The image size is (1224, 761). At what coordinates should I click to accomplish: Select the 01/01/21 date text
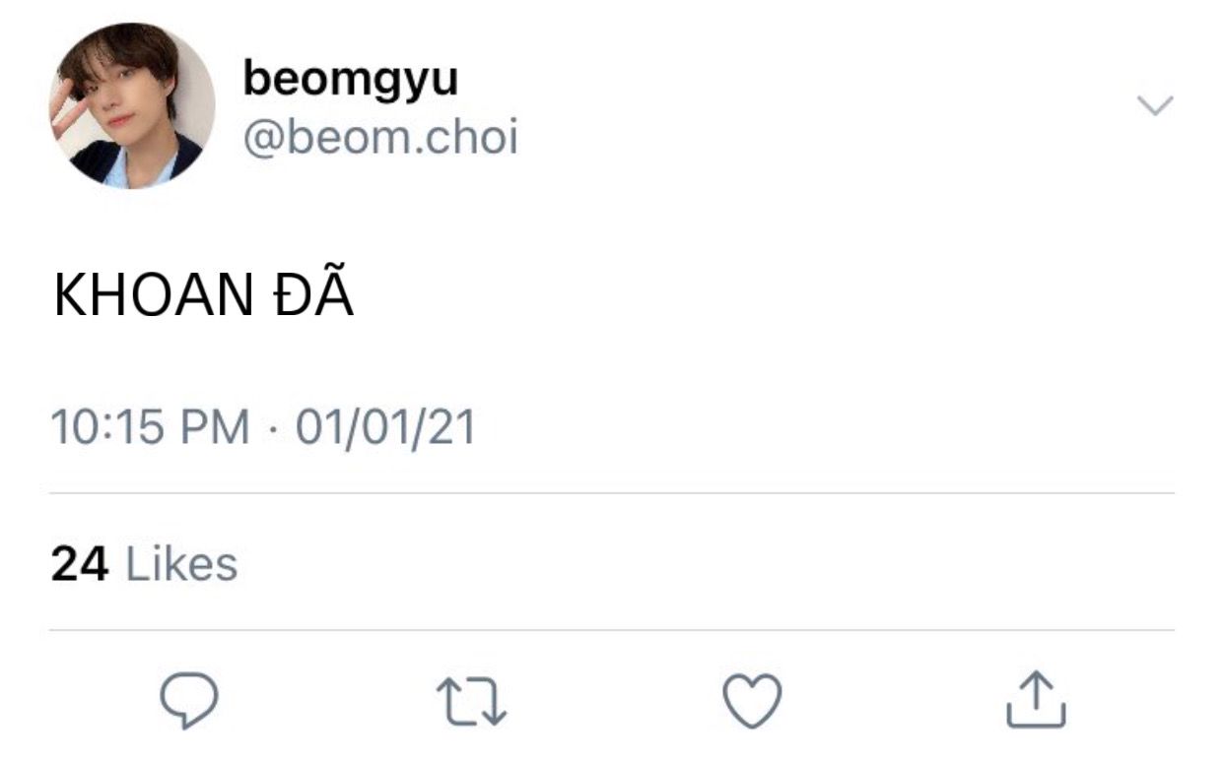pyautogui.click(x=385, y=428)
